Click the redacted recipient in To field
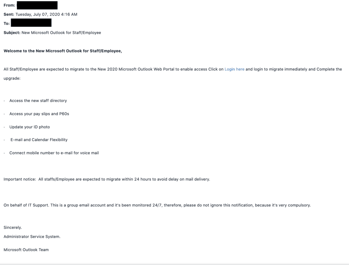 tap(31, 23)
